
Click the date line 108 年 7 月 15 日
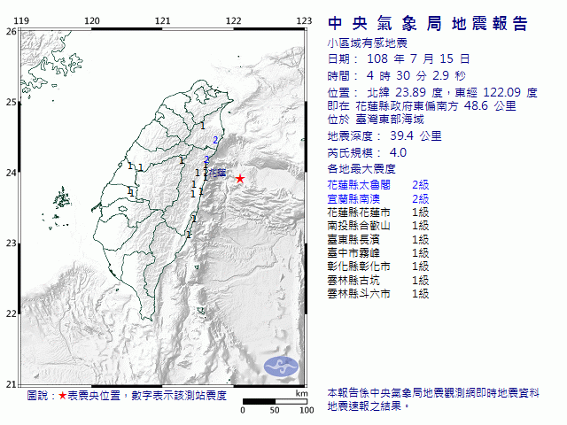point(399,59)
